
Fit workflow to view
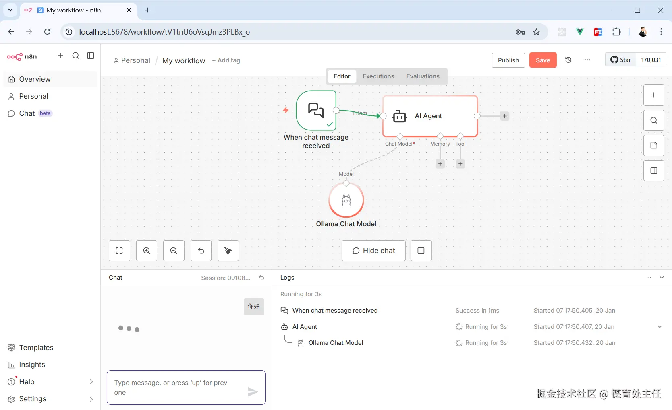pos(119,251)
